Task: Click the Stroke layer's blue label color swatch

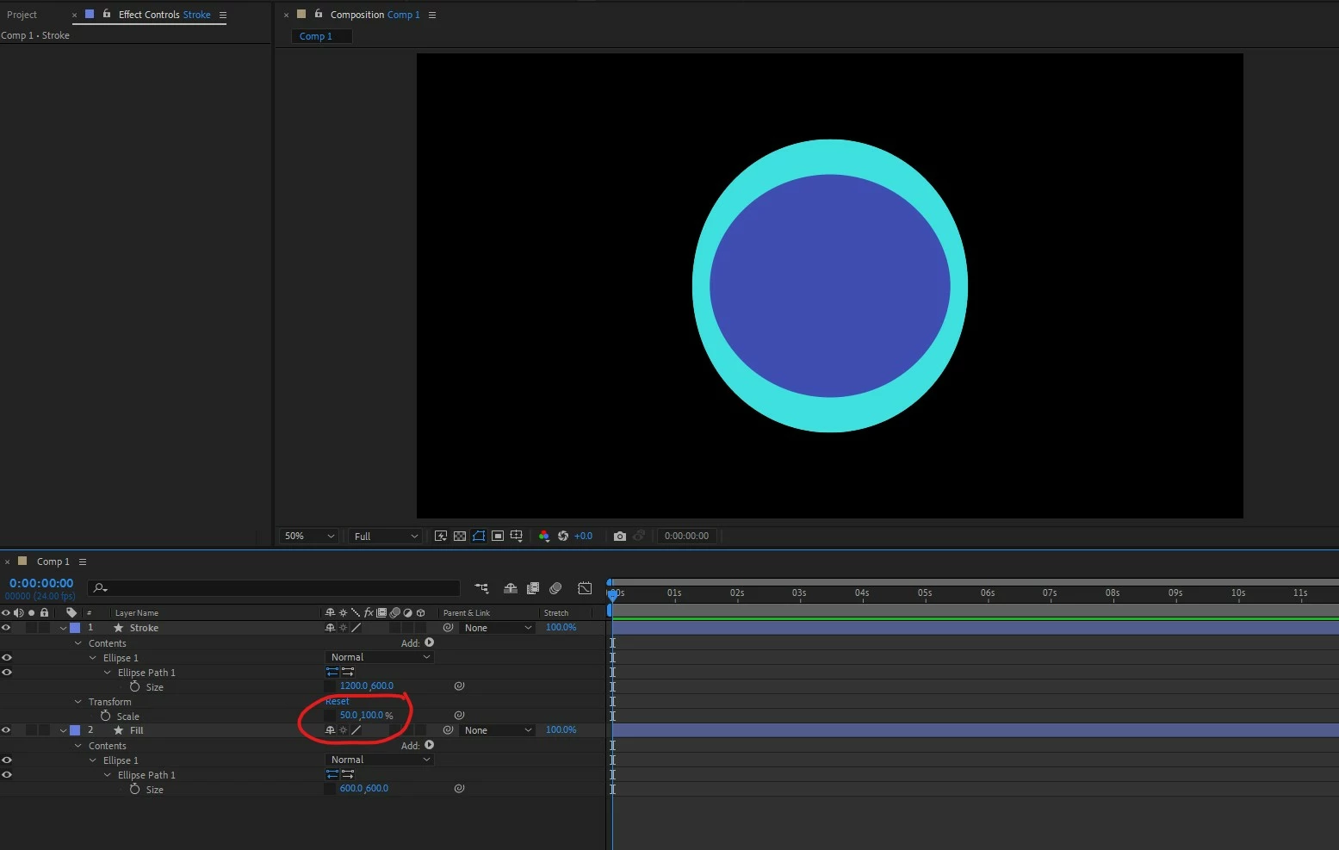Action: (x=75, y=628)
